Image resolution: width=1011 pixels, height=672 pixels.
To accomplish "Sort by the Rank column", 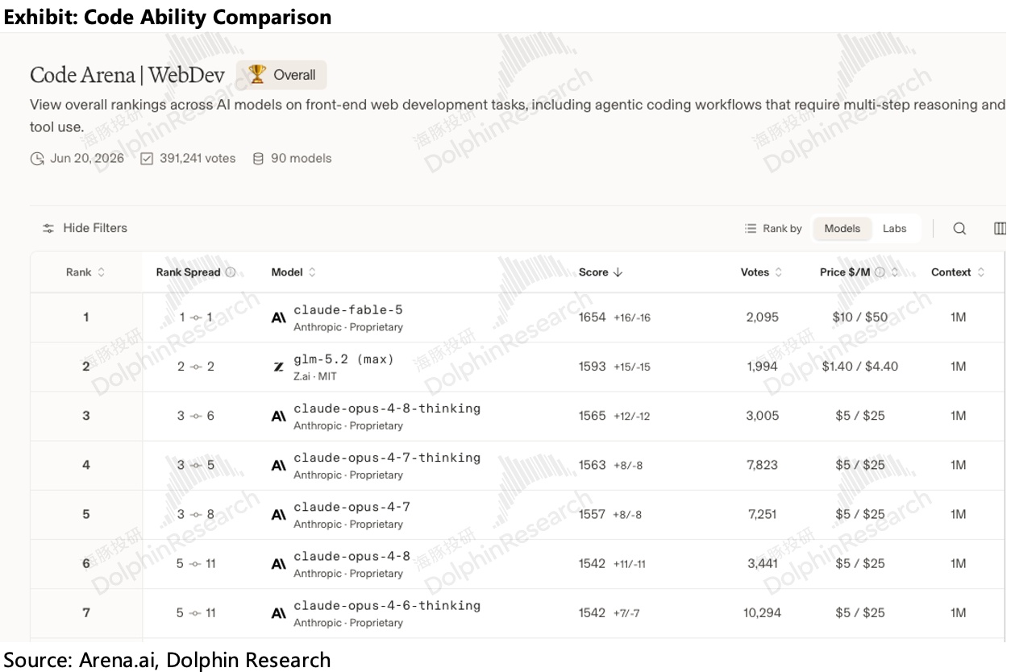I will coord(85,272).
